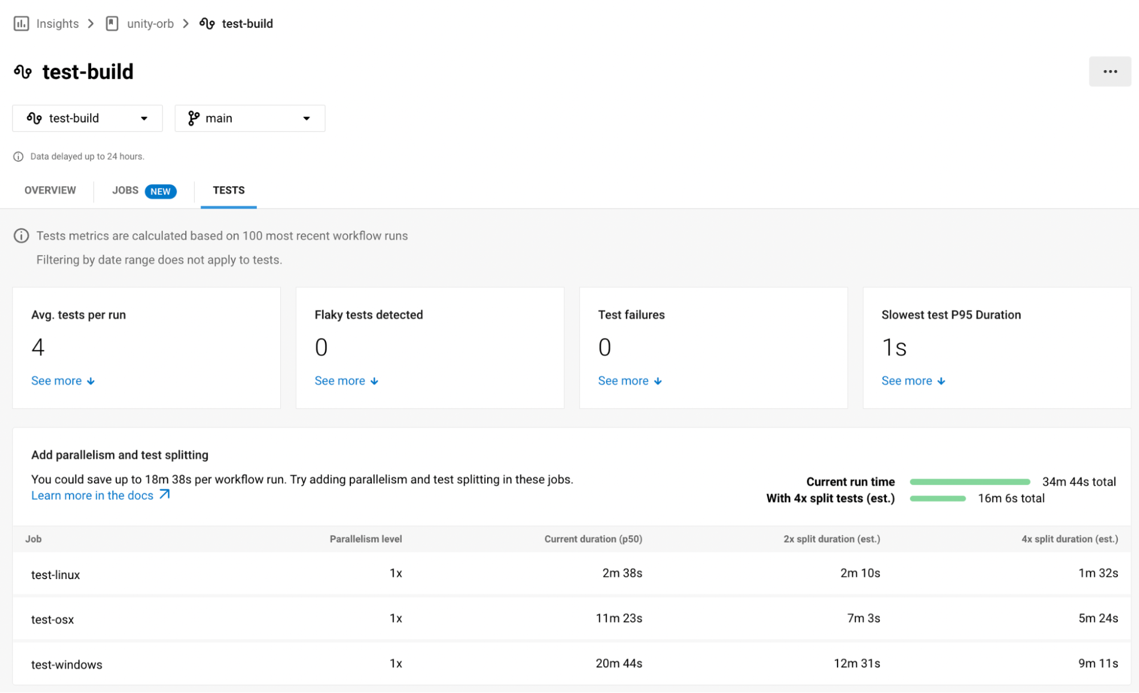Click the Insights bar chart icon in breadcrumb
This screenshot has height=693, width=1139.
pos(21,23)
